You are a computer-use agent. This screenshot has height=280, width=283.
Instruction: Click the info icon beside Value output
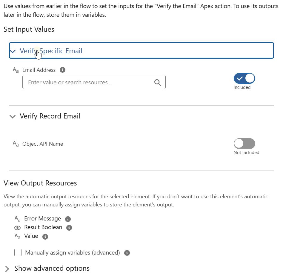[45, 237]
